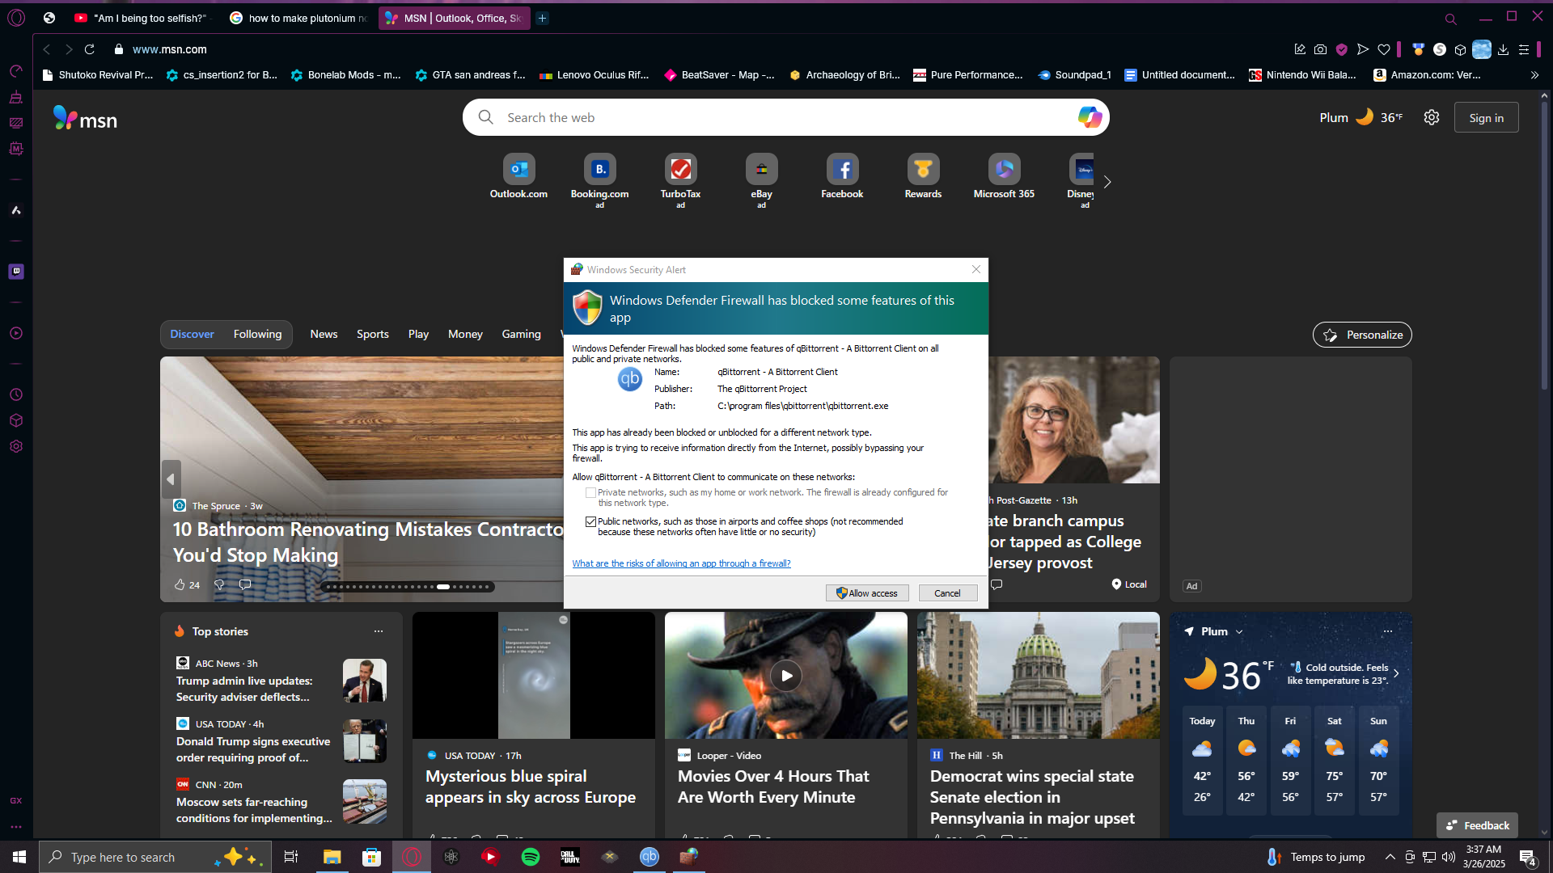Click the MSN search the web field
The height and width of the screenshot is (873, 1553).
pos(785,117)
